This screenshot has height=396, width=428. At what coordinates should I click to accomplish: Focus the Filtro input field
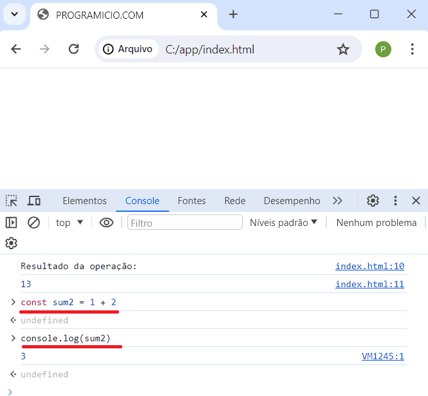[x=185, y=223]
